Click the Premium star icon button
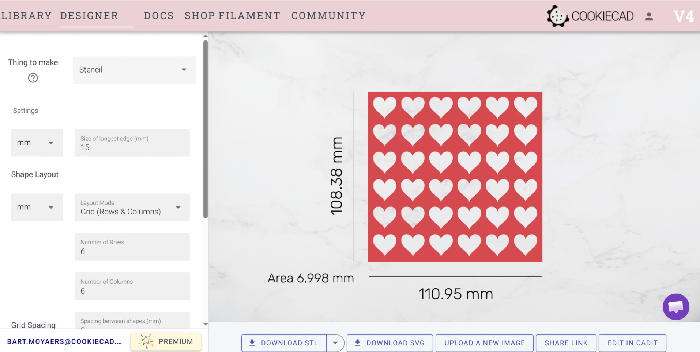 click(166, 341)
